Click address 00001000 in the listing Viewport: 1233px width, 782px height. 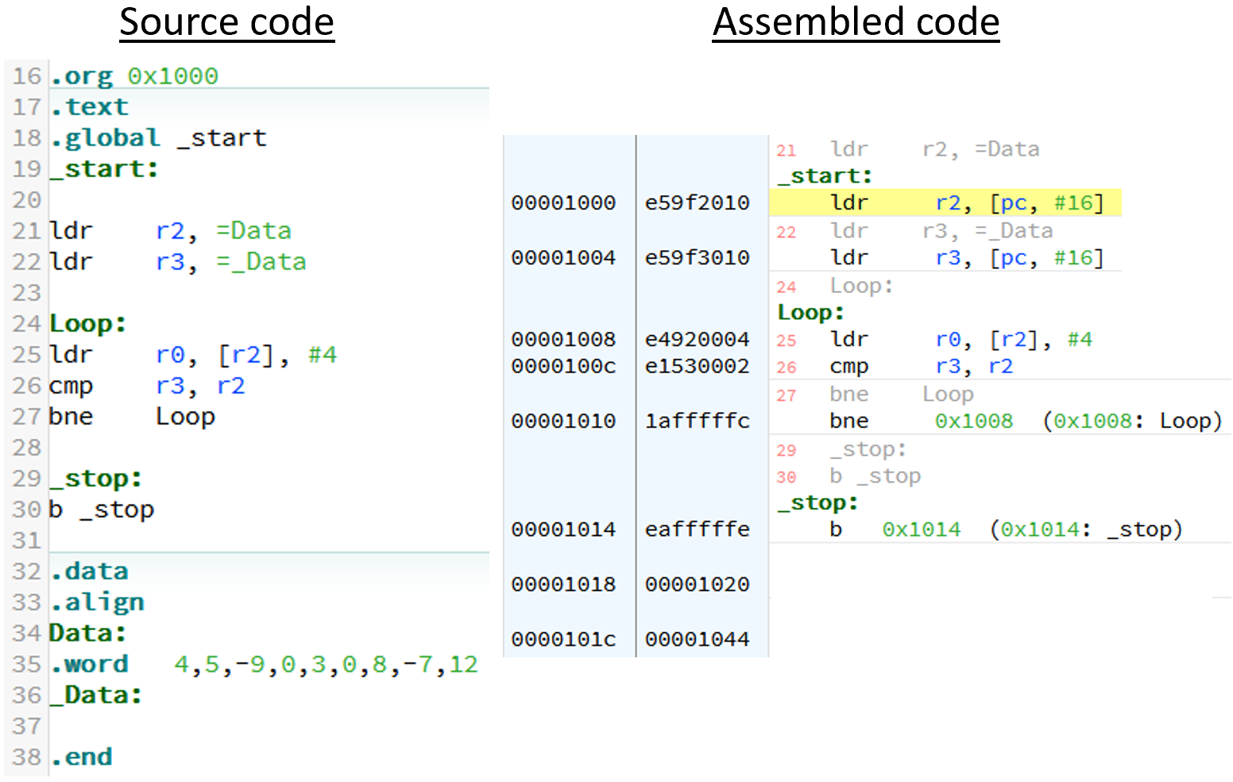(564, 202)
